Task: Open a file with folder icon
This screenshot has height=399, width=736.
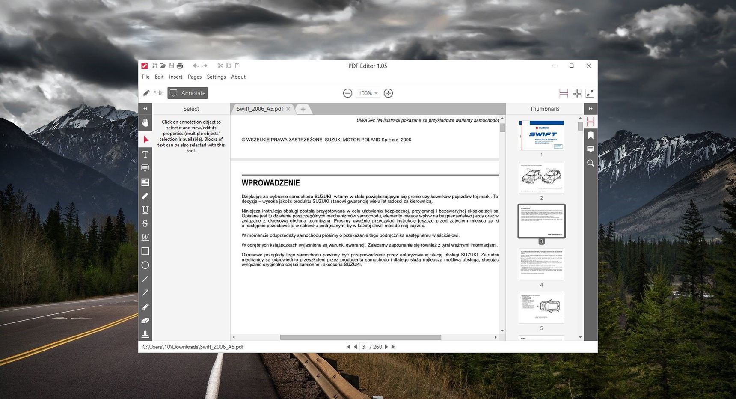Action: coord(163,66)
